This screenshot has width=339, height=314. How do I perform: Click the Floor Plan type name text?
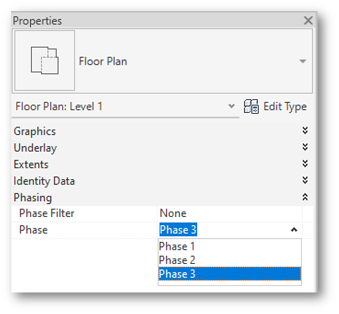103,61
